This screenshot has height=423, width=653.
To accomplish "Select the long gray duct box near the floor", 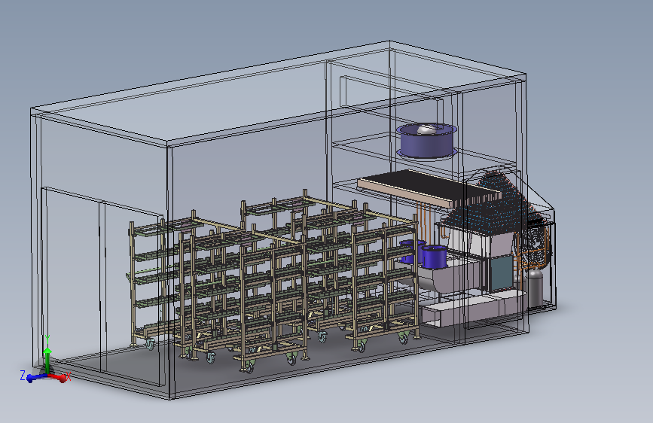I will (473, 309).
